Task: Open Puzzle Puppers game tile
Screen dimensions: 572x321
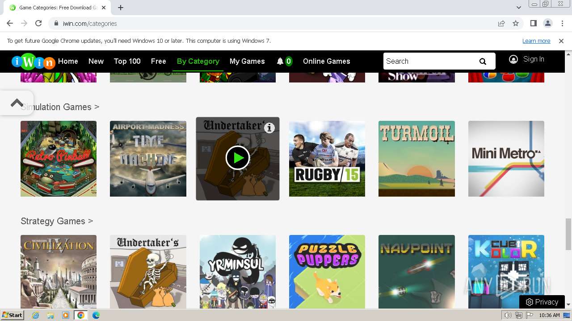Action: [327, 272]
